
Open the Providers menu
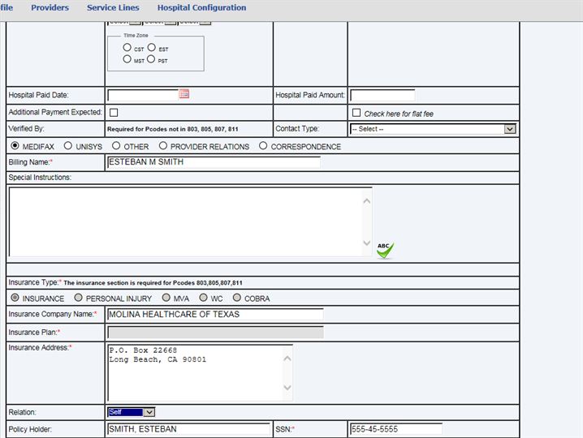tap(50, 7)
